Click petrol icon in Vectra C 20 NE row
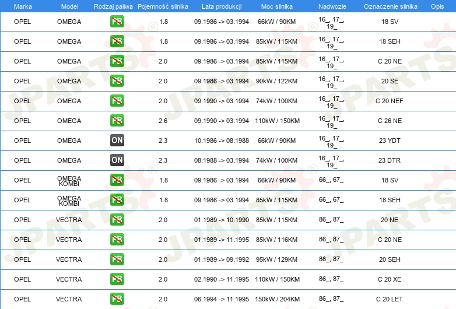Image resolution: width=456 pixels, height=309 pixels. (x=117, y=239)
